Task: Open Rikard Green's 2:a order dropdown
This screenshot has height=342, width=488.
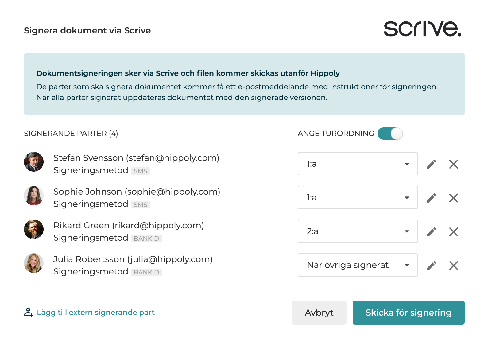Action: pyautogui.click(x=358, y=231)
